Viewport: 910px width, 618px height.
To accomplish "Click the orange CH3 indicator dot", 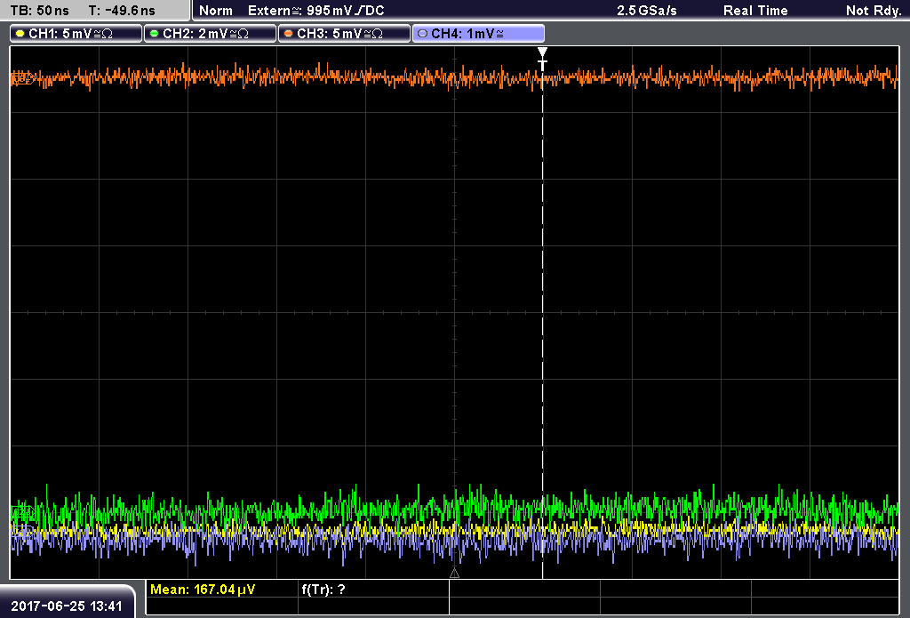I will [289, 34].
